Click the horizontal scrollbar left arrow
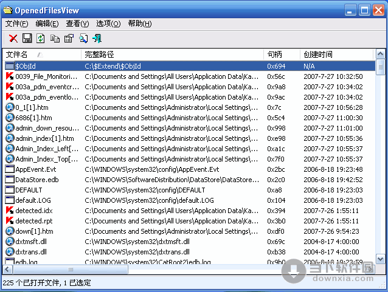The image size is (388, 292). (7, 270)
